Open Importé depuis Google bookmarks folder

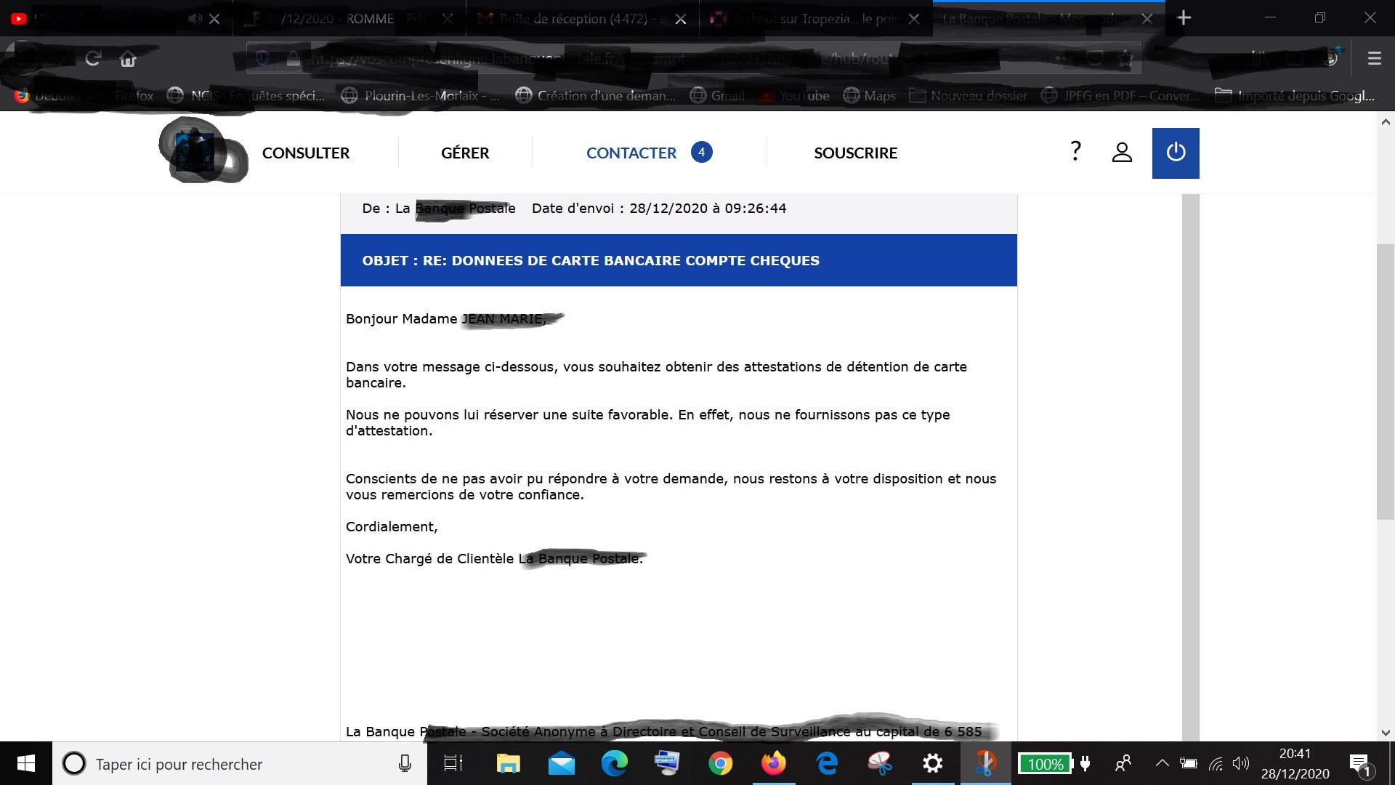click(1295, 95)
